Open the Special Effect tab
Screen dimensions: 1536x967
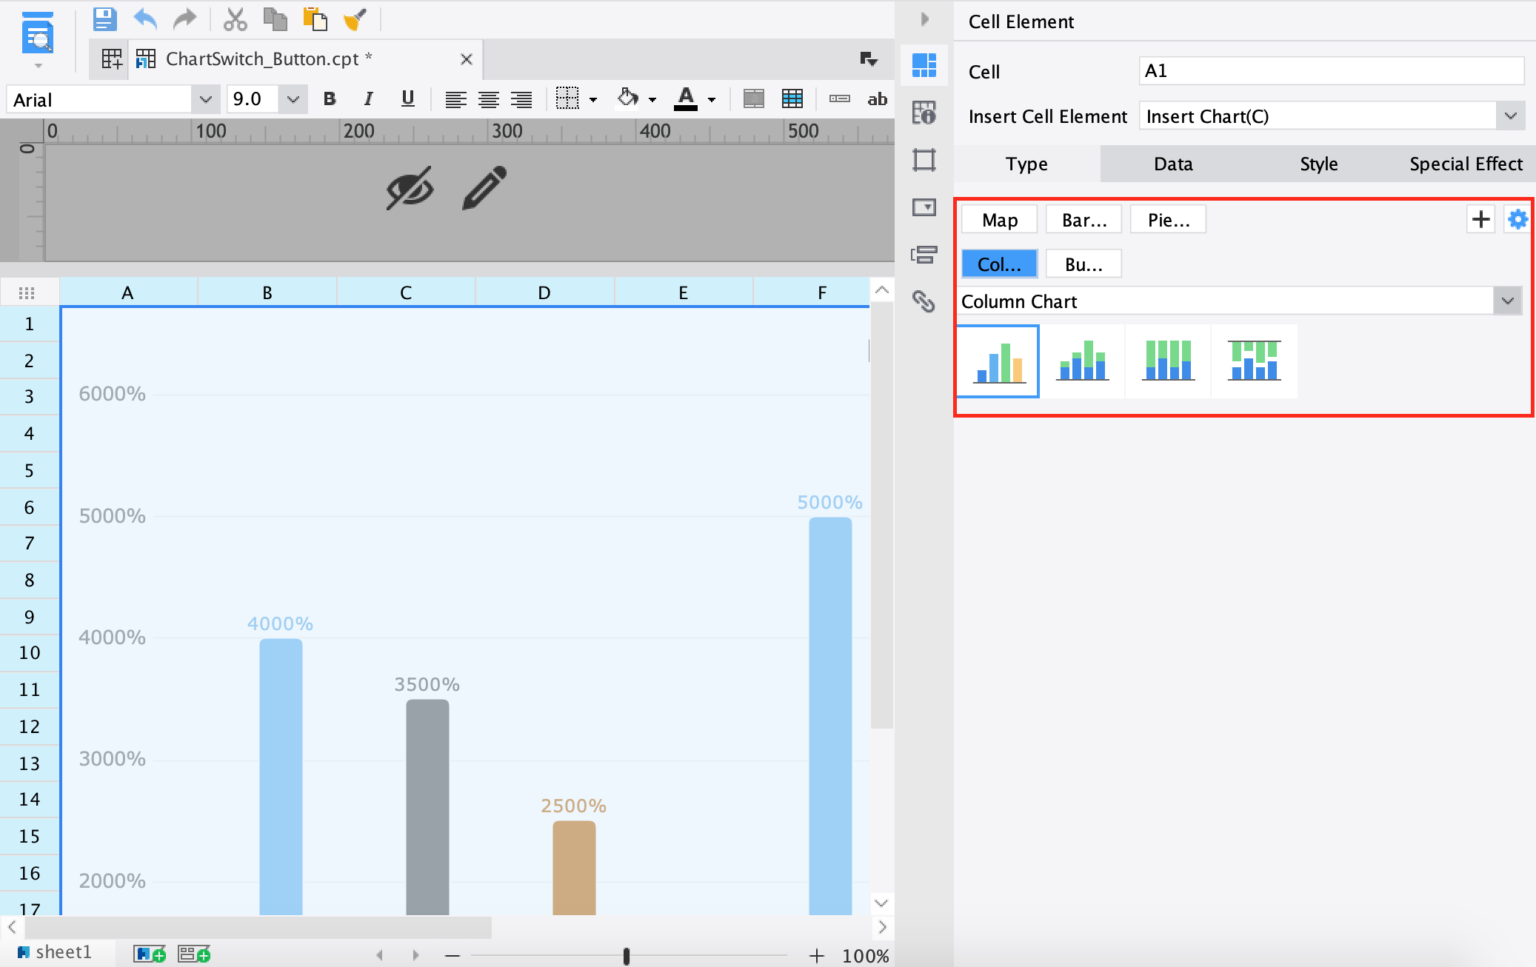[x=1466, y=164]
